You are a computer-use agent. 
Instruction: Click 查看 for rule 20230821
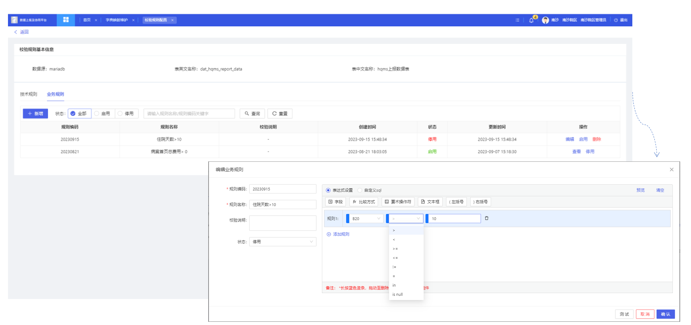tap(577, 152)
